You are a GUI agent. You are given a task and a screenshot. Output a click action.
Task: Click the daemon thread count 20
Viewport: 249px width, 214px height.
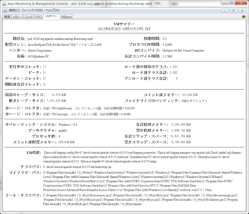(x=44, y=78)
